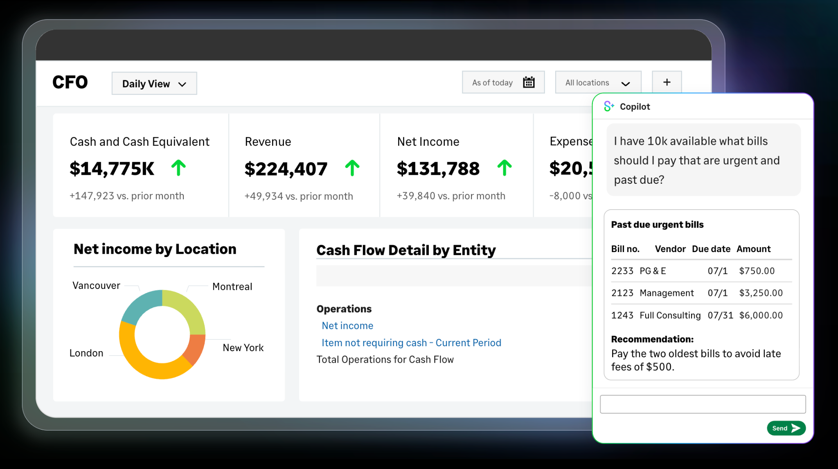The width and height of the screenshot is (838, 469).
Task: Click bill 2123 Management row
Action: (701, 293)
